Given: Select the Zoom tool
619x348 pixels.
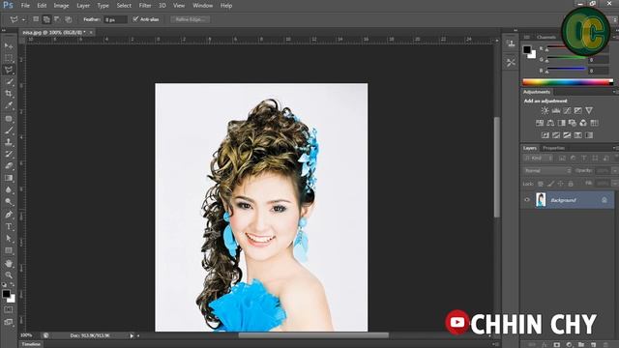Looking at the screenshot, I should click(9, 275).
